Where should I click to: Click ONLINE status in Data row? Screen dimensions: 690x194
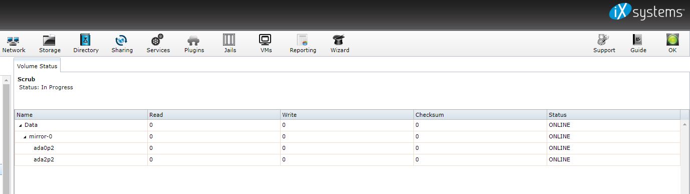point(559,125)
